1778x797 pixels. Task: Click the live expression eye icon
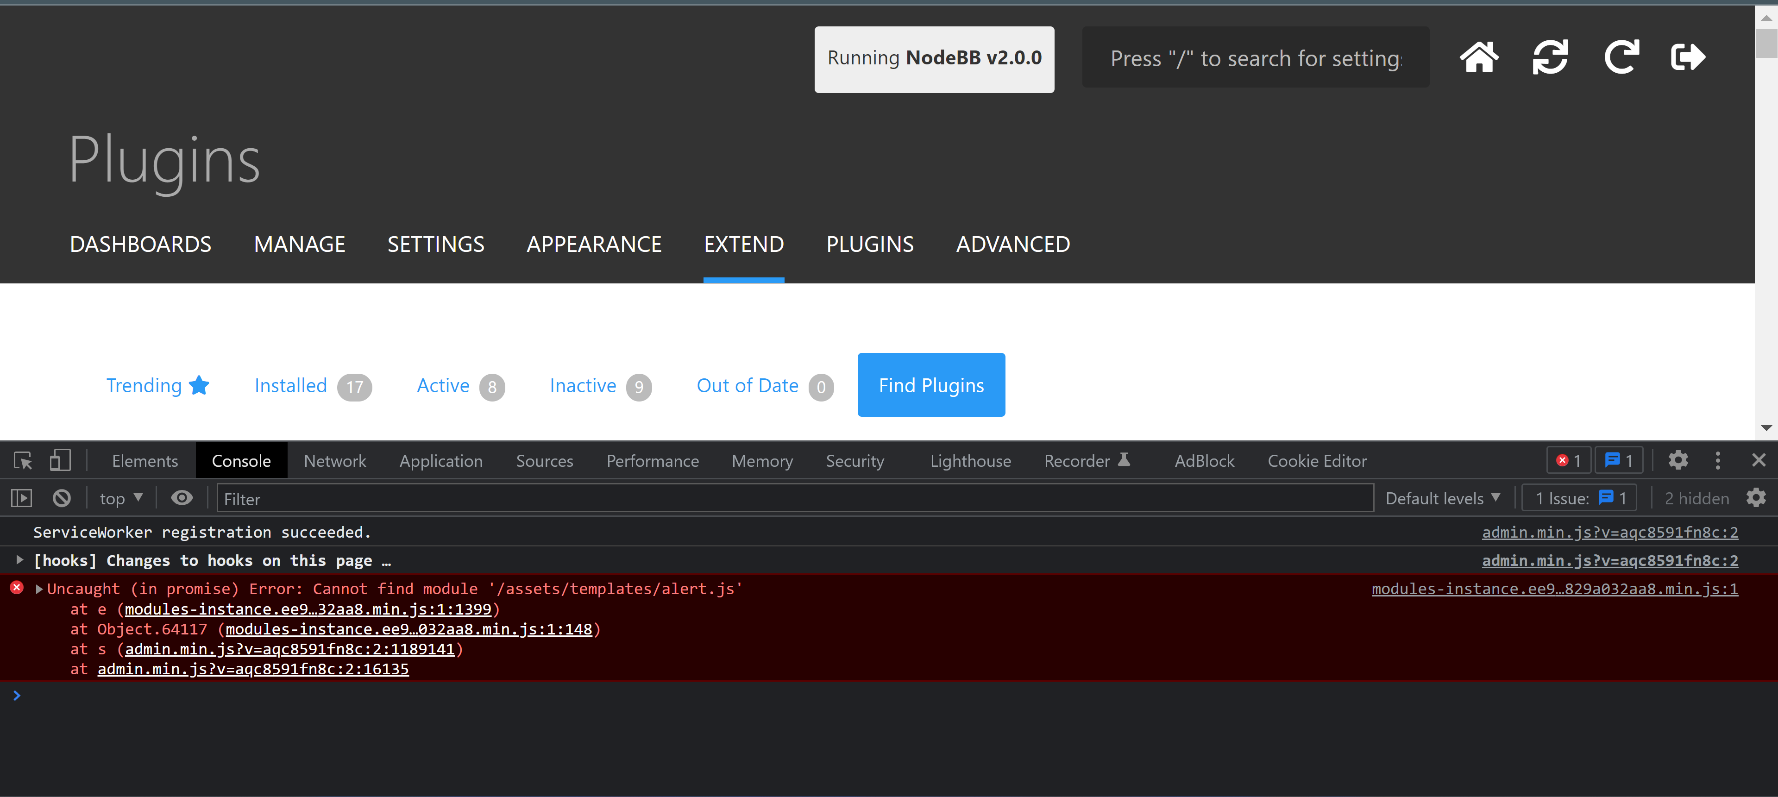coord(182,498)
